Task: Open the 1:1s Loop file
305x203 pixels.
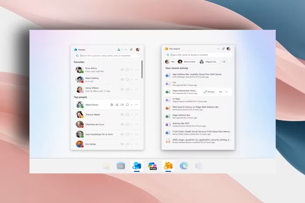Action: (198, 84)
